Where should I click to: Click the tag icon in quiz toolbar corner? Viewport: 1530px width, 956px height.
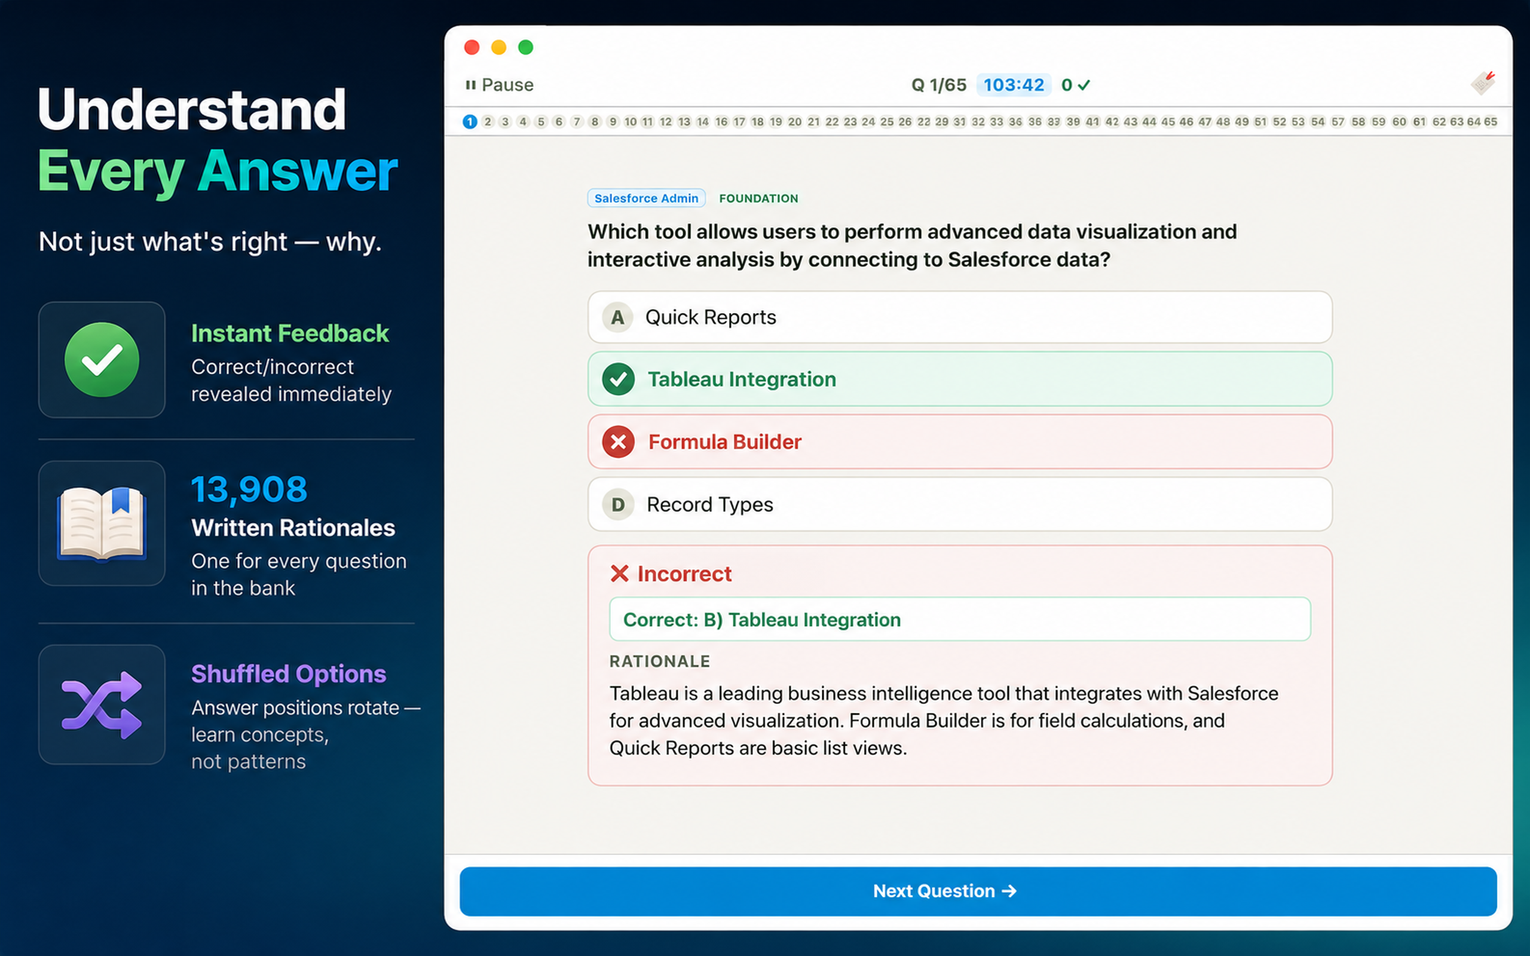point(1483,83)
